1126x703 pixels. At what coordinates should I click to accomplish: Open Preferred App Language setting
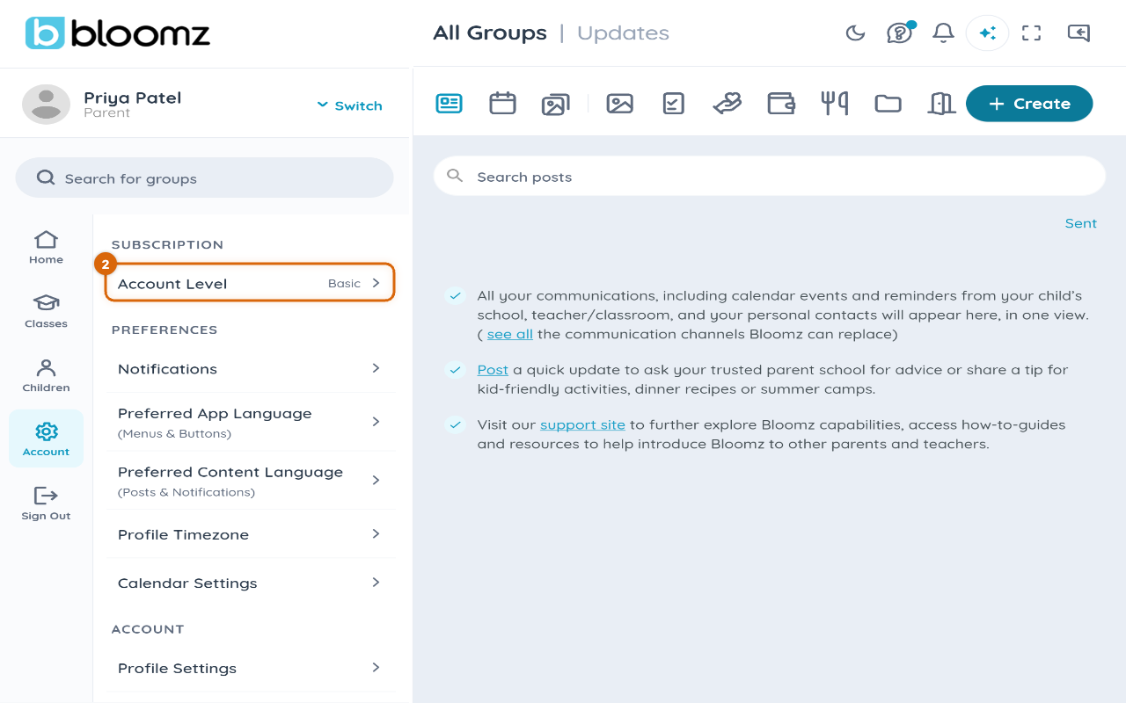250,422
